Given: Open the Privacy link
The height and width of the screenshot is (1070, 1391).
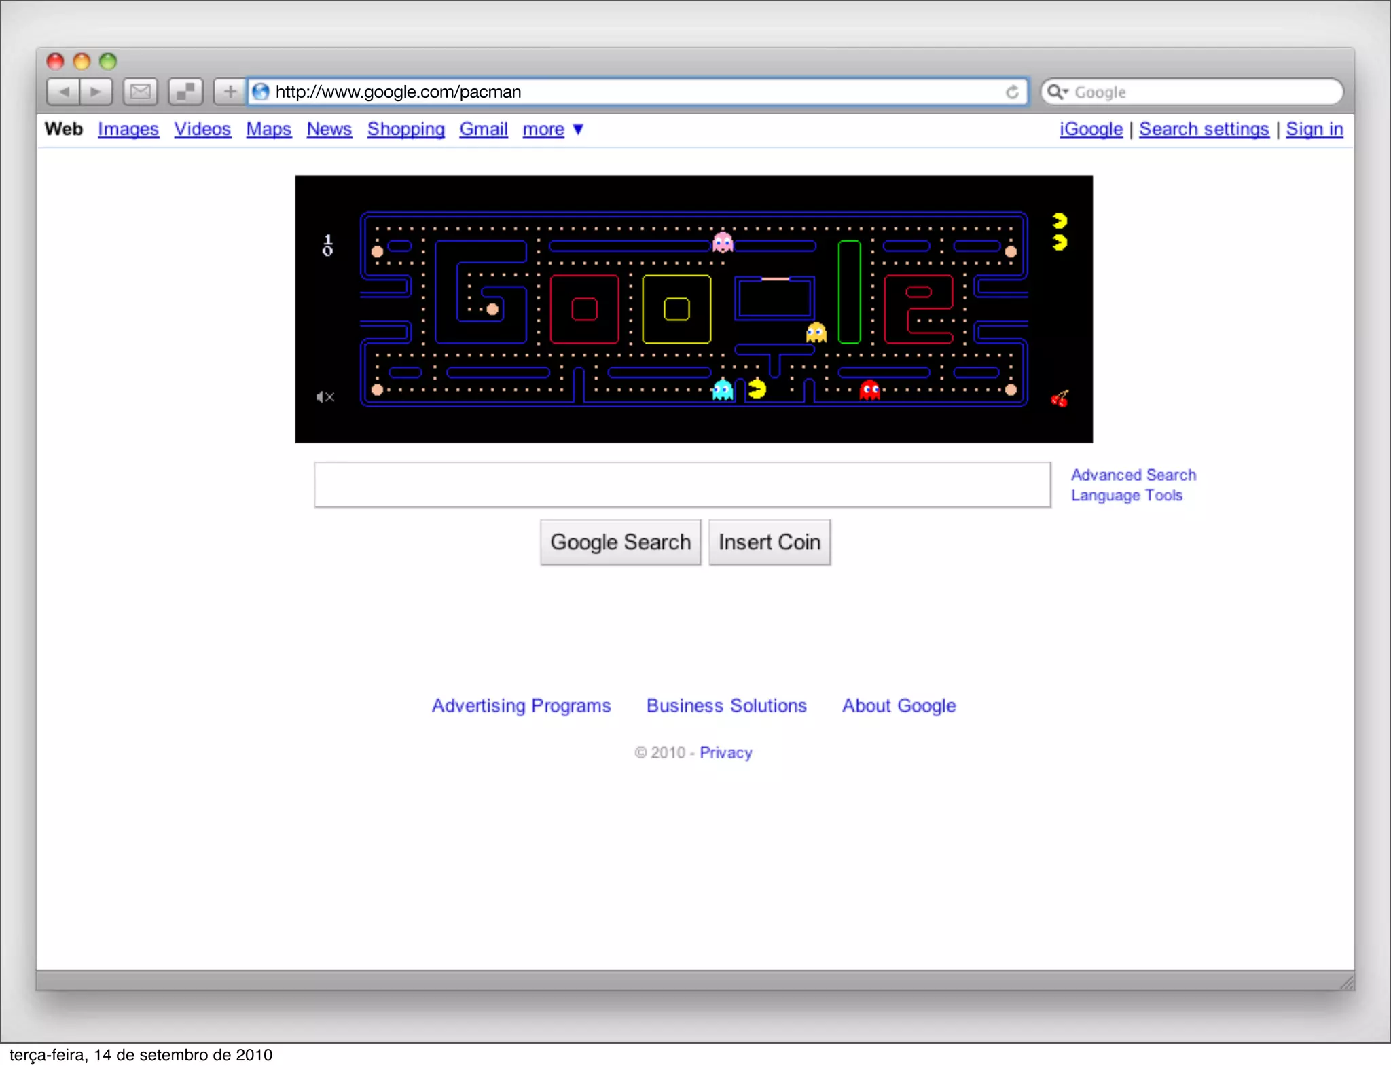Looking at the screenshot, I should (726, 752).
